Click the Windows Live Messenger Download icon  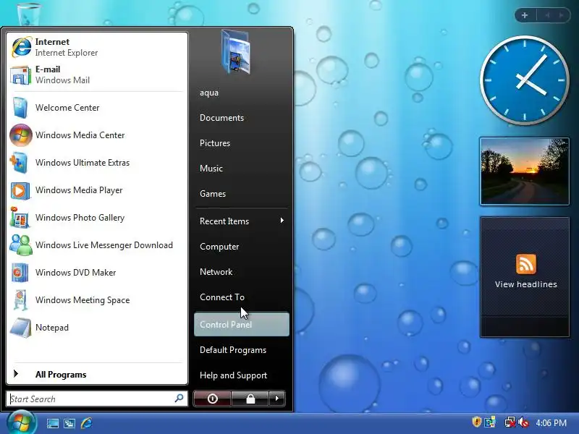tap(21, 245)
